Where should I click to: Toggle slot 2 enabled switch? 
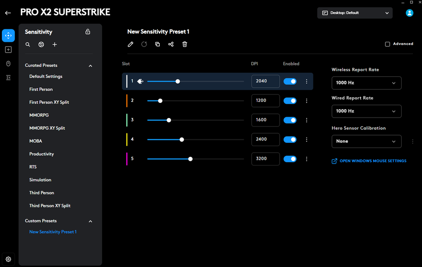290,101
